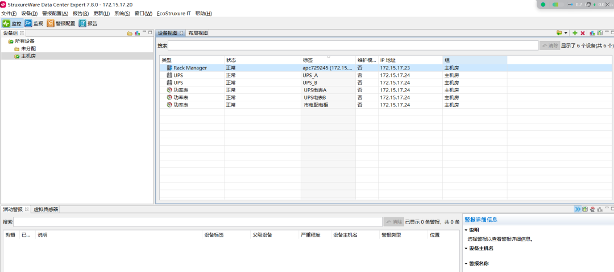Screen dimensions: 614x272
Task: Click the green plus add device icon
Action: pos(575,34)
